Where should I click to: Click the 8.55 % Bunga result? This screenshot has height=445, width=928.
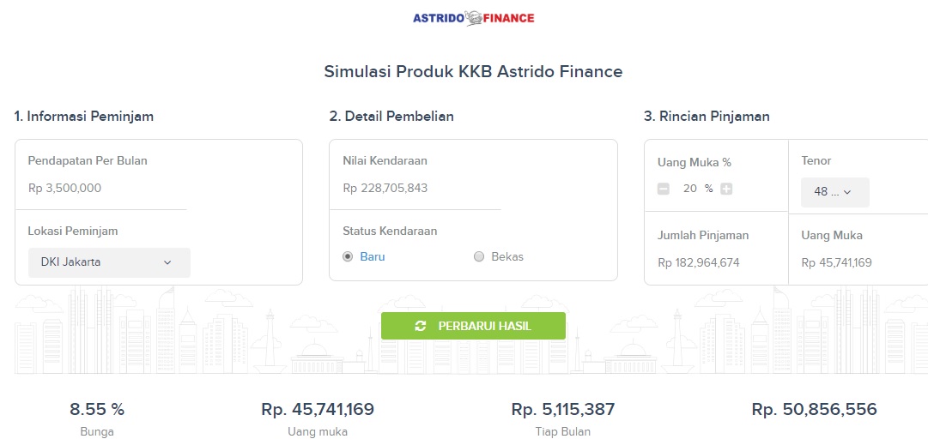click(97, 409)
